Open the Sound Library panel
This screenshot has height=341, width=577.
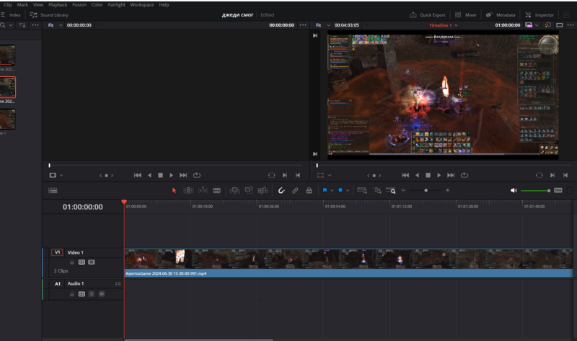pos(49,15)
